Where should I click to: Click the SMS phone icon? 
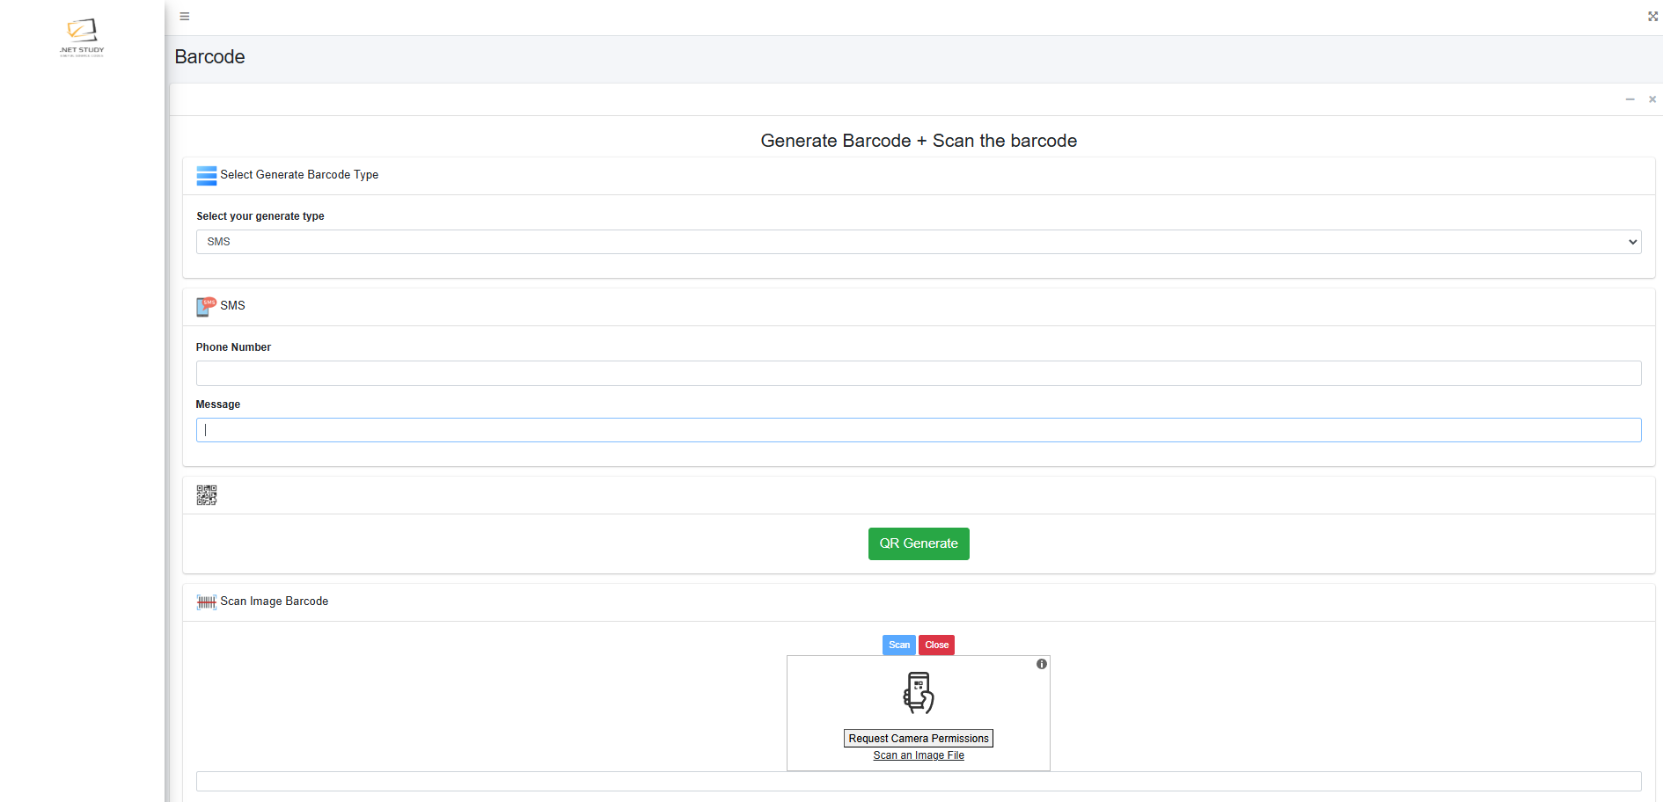206,306
